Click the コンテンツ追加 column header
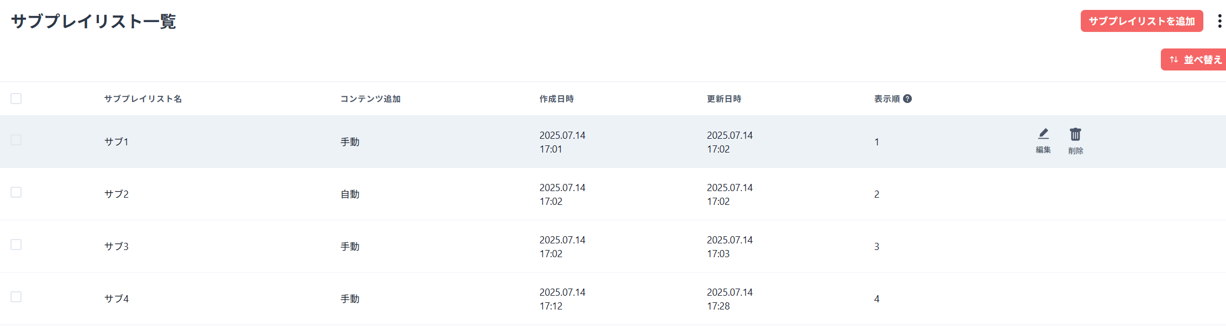 [x=370, y=99]
